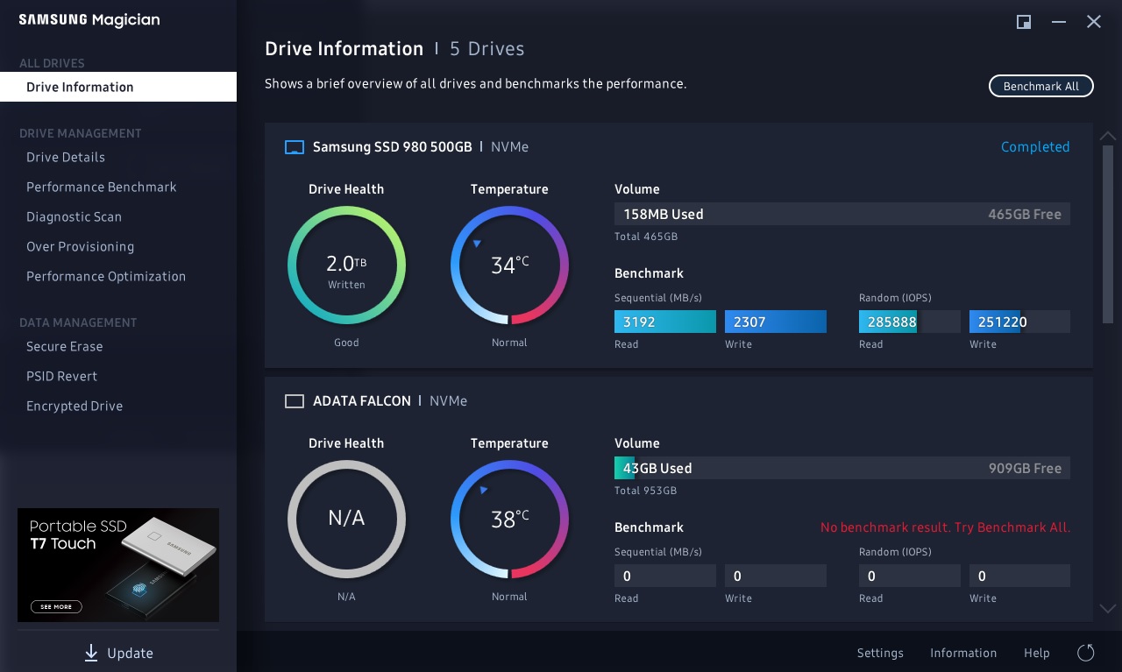This screenshot has width=1122, height=672.
Task: Click ADATA FALCON random write value box
Action: (x=1019, y=576)
